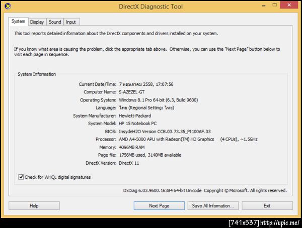The width and height of the screenshot is (302, 228).
Task: Click 'Windows 8.1 Pro 64-bit' value
Action: coord(159,100)
